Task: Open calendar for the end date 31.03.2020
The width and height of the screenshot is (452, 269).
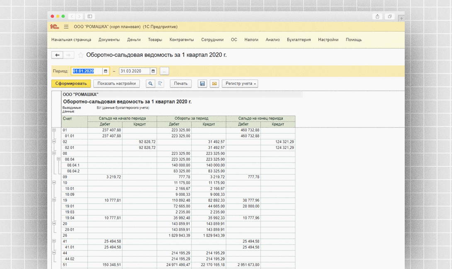Action: 153,71
